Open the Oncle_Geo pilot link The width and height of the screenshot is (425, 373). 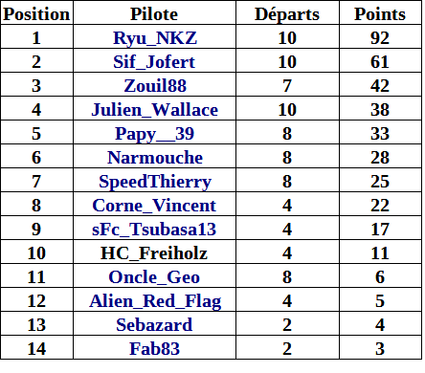154,277
